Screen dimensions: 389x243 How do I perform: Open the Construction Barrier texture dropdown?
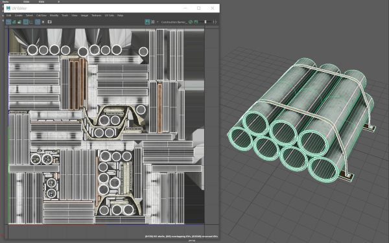174,22
